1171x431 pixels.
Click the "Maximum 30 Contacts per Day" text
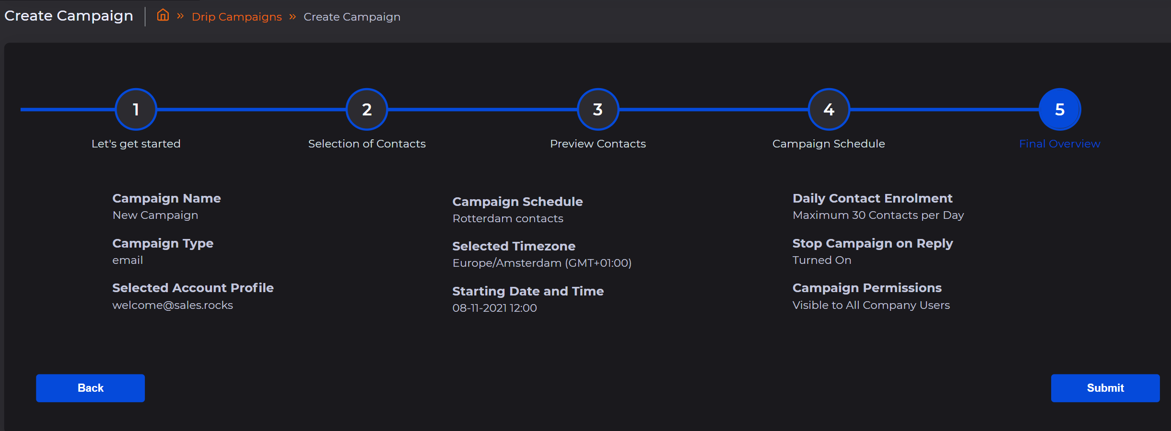tap(878, 215)
